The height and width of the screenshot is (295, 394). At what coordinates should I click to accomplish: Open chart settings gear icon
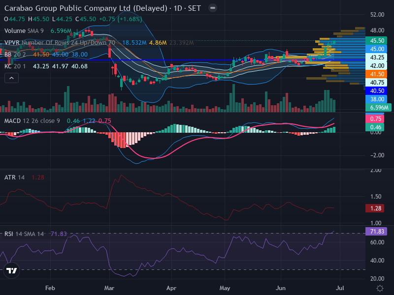(380, 288)
